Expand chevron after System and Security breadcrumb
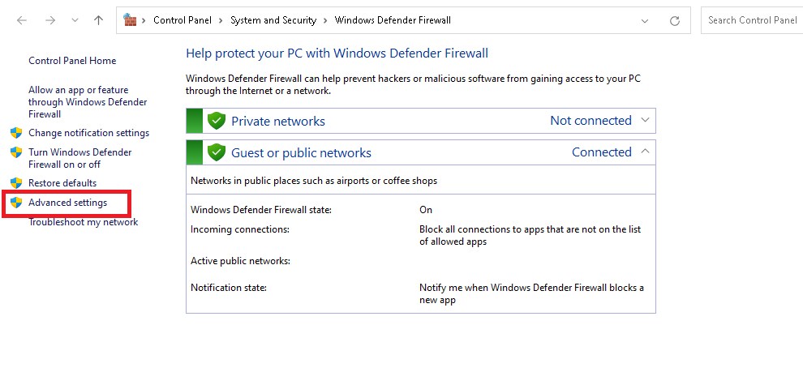803x372 pixels. (x=326, y=20)
